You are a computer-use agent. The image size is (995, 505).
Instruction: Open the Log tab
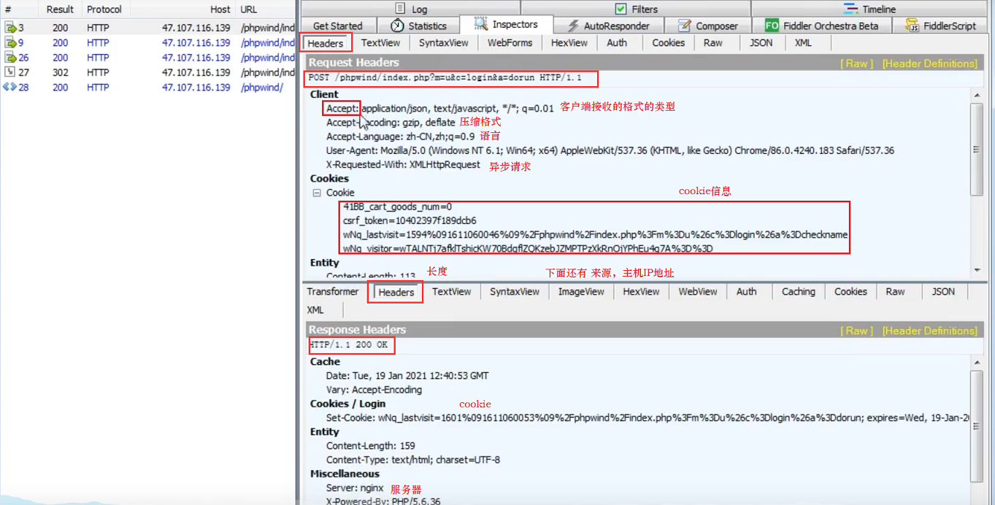coord(411,9)
